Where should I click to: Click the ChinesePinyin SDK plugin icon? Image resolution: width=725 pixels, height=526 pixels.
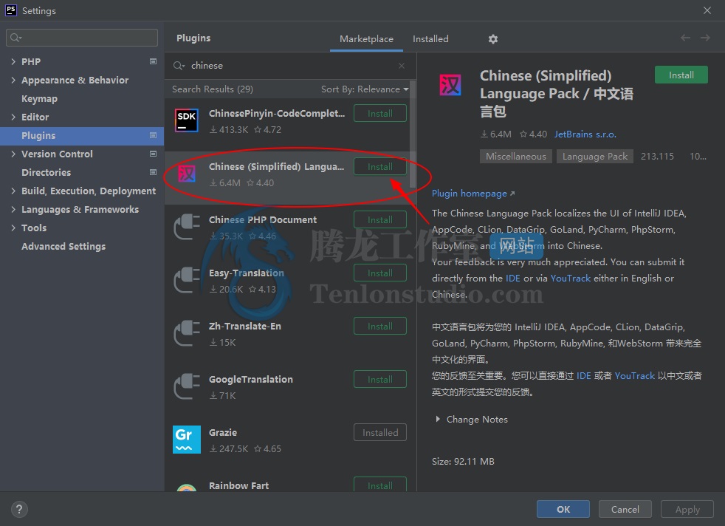186,120
